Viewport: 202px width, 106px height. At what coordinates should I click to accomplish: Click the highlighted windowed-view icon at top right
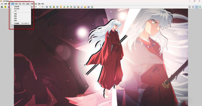[197, 7]
